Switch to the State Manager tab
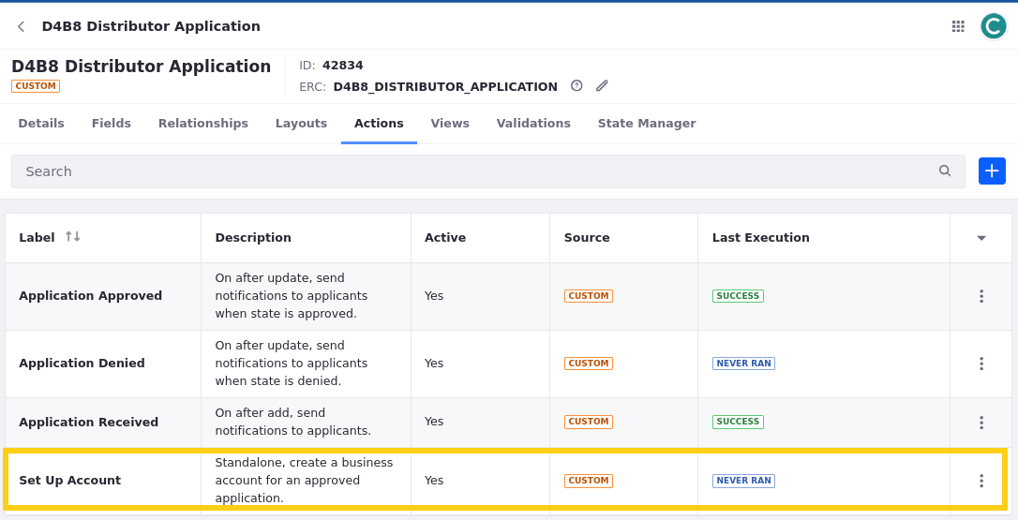Screen dimensions: 1018x520 [646, 124]
